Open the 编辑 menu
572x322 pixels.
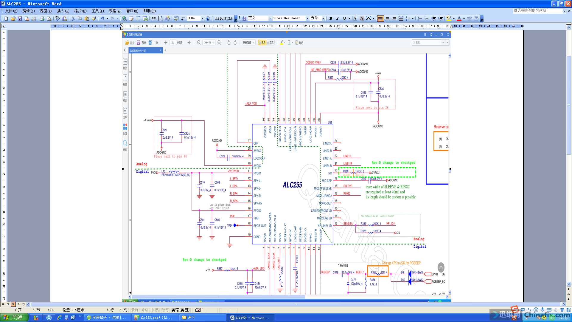point(28,11)
